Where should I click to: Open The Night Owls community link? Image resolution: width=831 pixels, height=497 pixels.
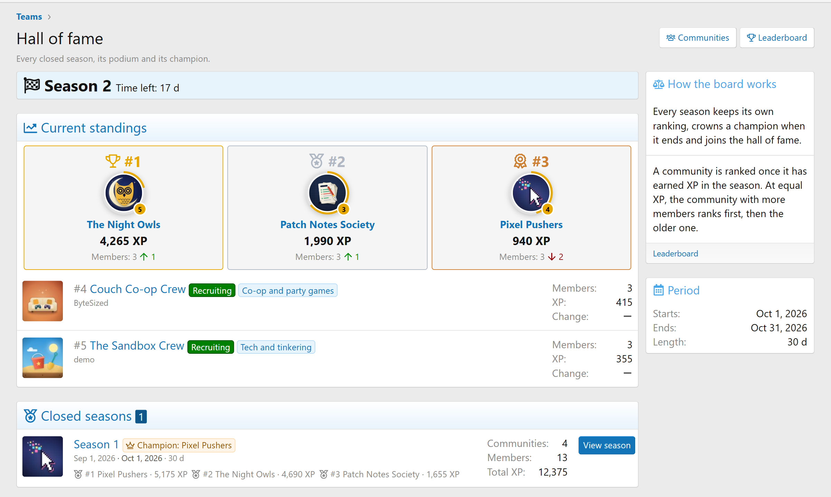click(x=124, y=225)
